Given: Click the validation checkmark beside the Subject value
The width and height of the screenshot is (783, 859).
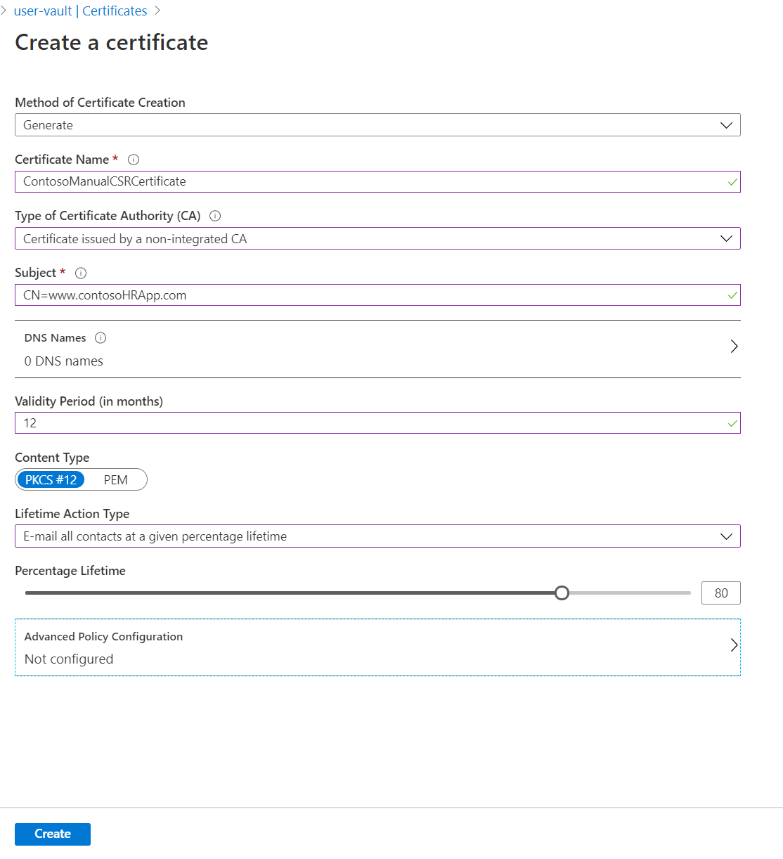Looking at the screenshot, I should coord(730,295).
